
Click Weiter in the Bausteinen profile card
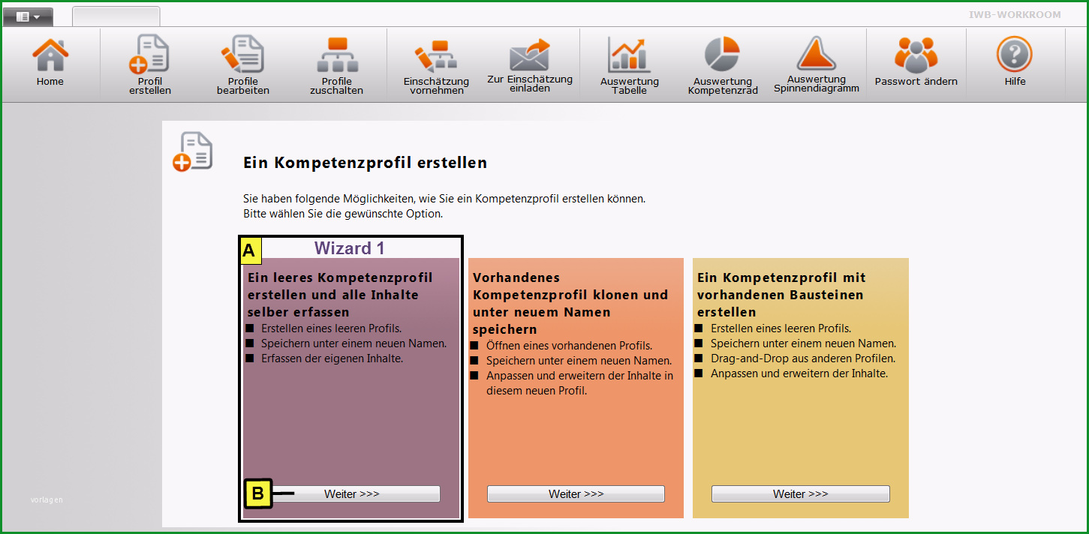(800, 494)
